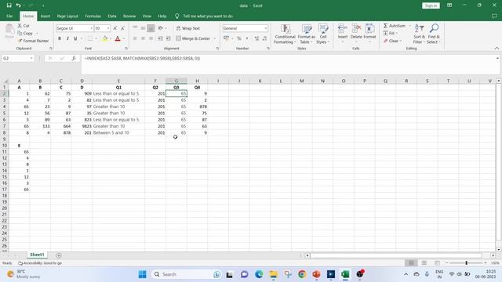Screen dimensions: 502x282
Task: Switch to the Review tab
Action: (x=129, y=16)
